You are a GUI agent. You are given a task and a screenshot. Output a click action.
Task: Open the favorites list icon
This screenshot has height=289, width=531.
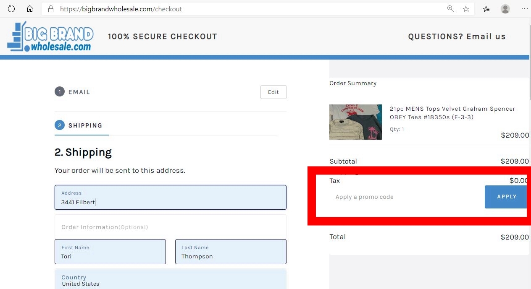tap(486, 9)
